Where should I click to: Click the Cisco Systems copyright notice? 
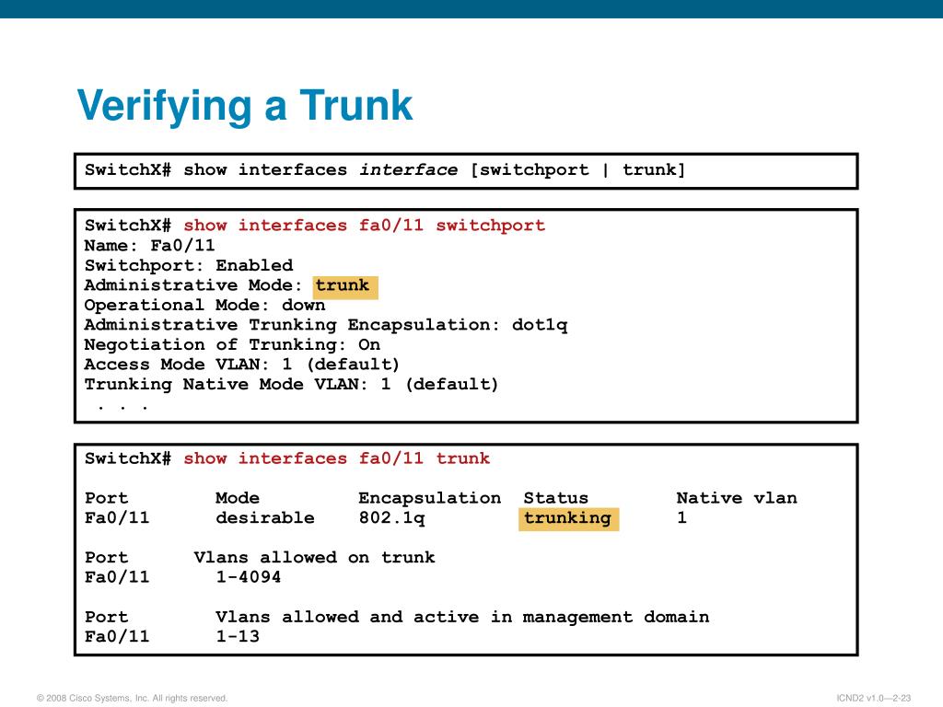pyautogui.click(x=132, y=698)
